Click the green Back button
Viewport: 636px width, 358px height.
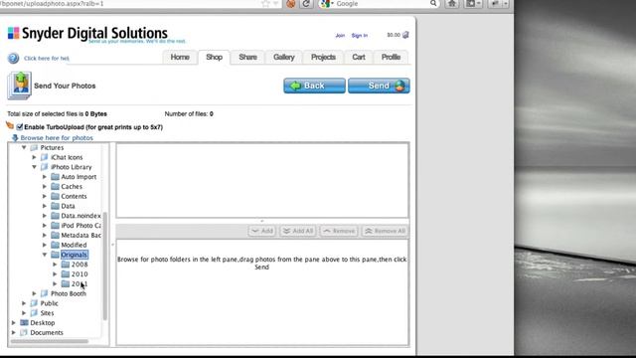314,86
